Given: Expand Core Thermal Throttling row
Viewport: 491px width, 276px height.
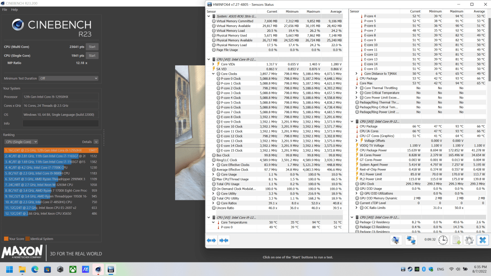Looking at the screenshot, I should tap(356, 88).
